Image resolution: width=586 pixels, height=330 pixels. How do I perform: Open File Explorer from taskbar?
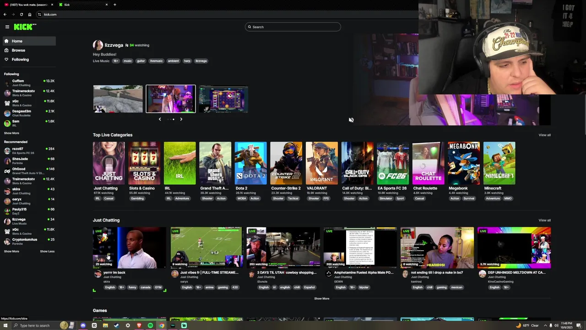[x=105, y=325]
